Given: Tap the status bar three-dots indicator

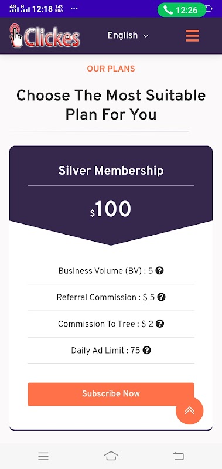Looking at the screenshot, I should [x=74, y=8].
